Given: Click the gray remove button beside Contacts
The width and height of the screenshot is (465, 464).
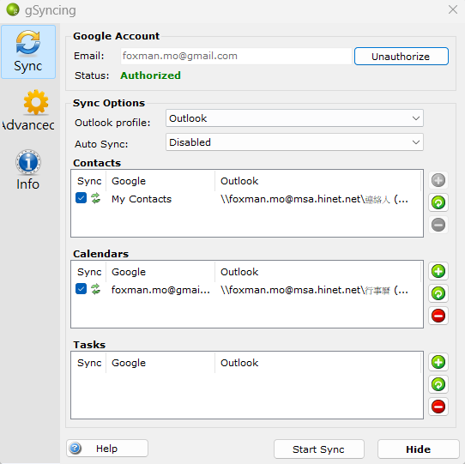Looking at the screenshot, I should click(x=438, y=225).
